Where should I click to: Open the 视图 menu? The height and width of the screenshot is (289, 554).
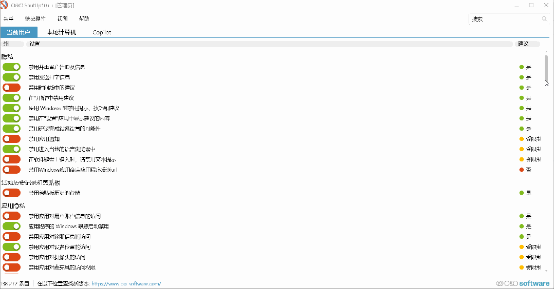coord(63,18)
